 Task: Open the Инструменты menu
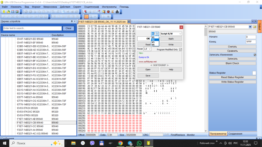click(x=109, y=7)
